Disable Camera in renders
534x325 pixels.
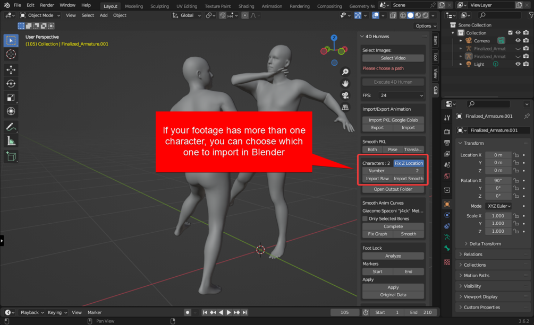pos(526,40)
